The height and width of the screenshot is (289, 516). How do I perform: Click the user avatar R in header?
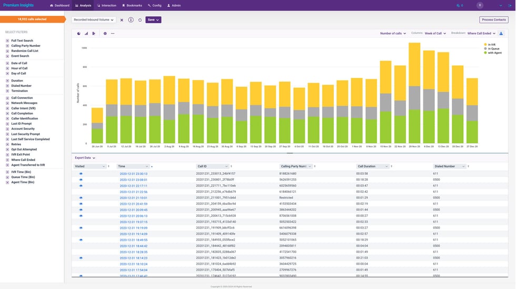click(x=480, y=5)
